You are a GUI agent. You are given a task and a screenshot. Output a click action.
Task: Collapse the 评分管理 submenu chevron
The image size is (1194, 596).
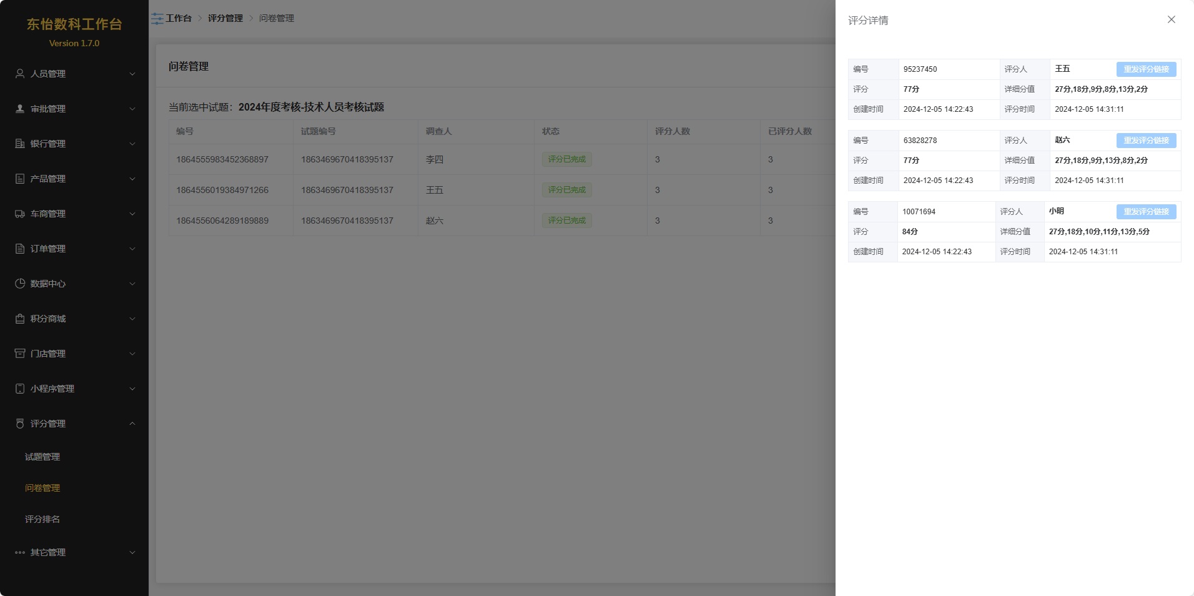click(x=132, y=424)
